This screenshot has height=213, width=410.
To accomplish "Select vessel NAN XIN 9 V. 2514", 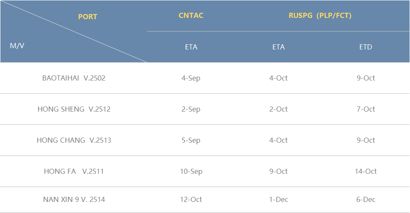I will (74, 199).
